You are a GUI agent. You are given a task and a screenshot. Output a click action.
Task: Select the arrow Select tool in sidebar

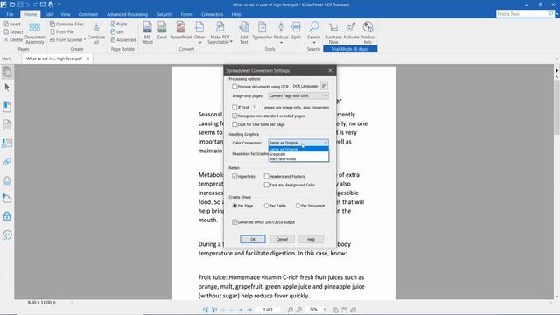coord(7,87)
